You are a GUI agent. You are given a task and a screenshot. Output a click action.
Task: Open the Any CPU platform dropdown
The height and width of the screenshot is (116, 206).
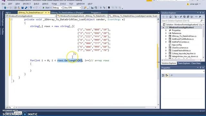click(x=72, y=8)
